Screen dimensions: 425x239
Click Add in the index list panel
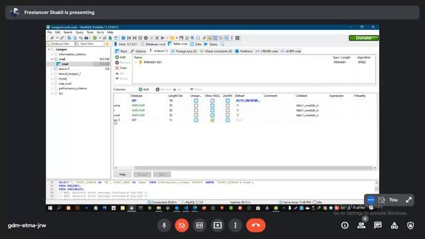pos(121,57)
